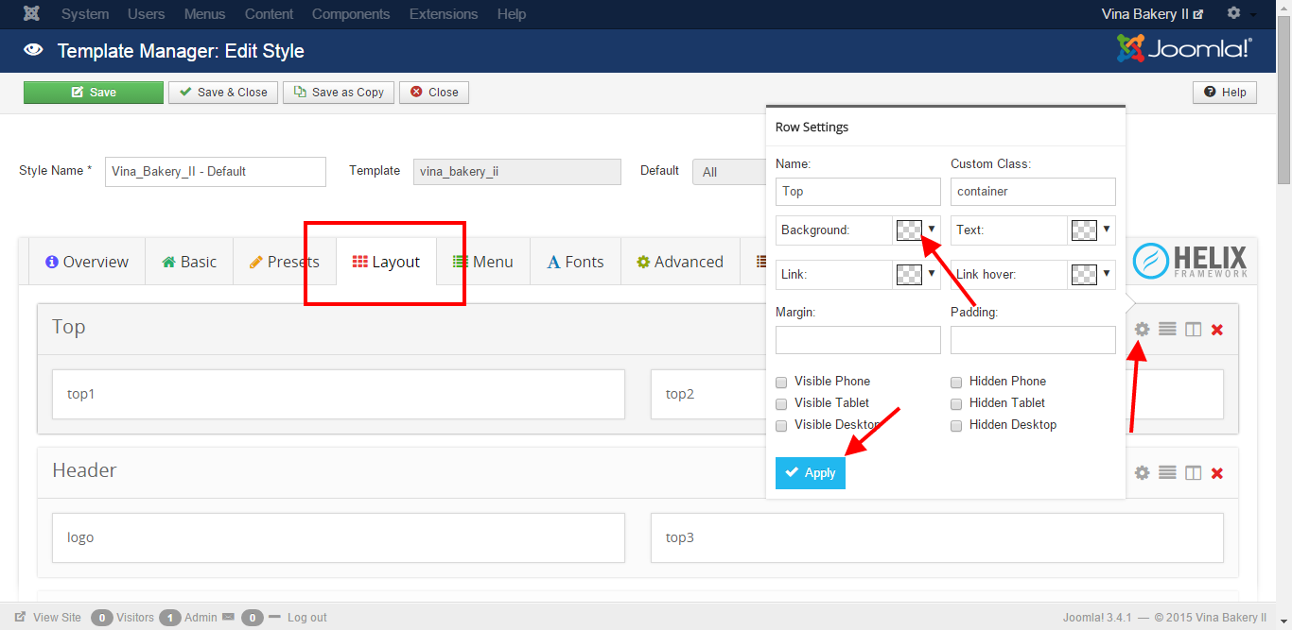Open Row Settings for the Header row
Image resolution: width=1292 pixels, height=630 pixels.
[1142, 472]
